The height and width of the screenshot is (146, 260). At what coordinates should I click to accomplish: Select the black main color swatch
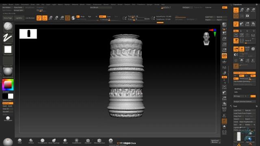[5, 96]
